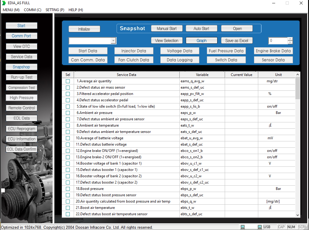
Task: Load Fuel Pressure Data preset
Action: tap(226, 51)
